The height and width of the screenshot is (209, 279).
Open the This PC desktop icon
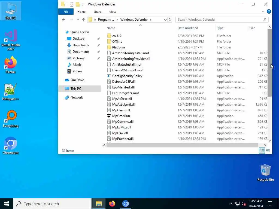[x=11, y=11]
